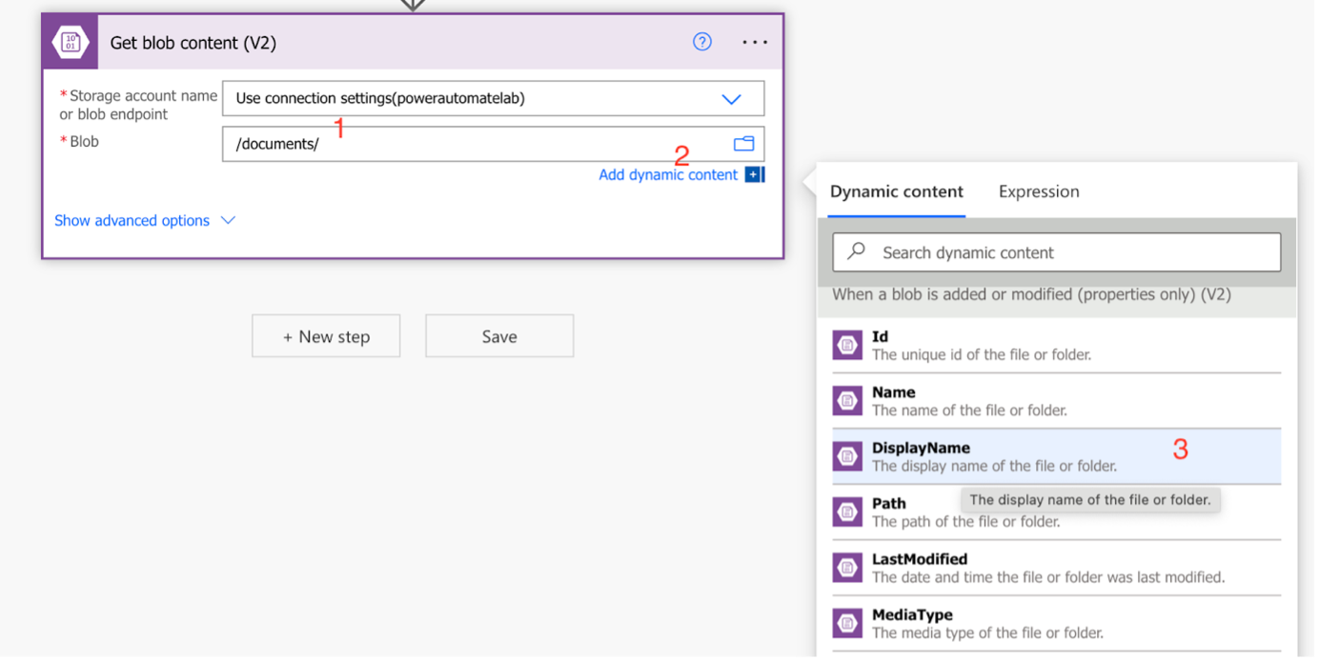The image size is (1319, 660).
Task: Click Add dynamic content link
Action: [x=668, y=174]
